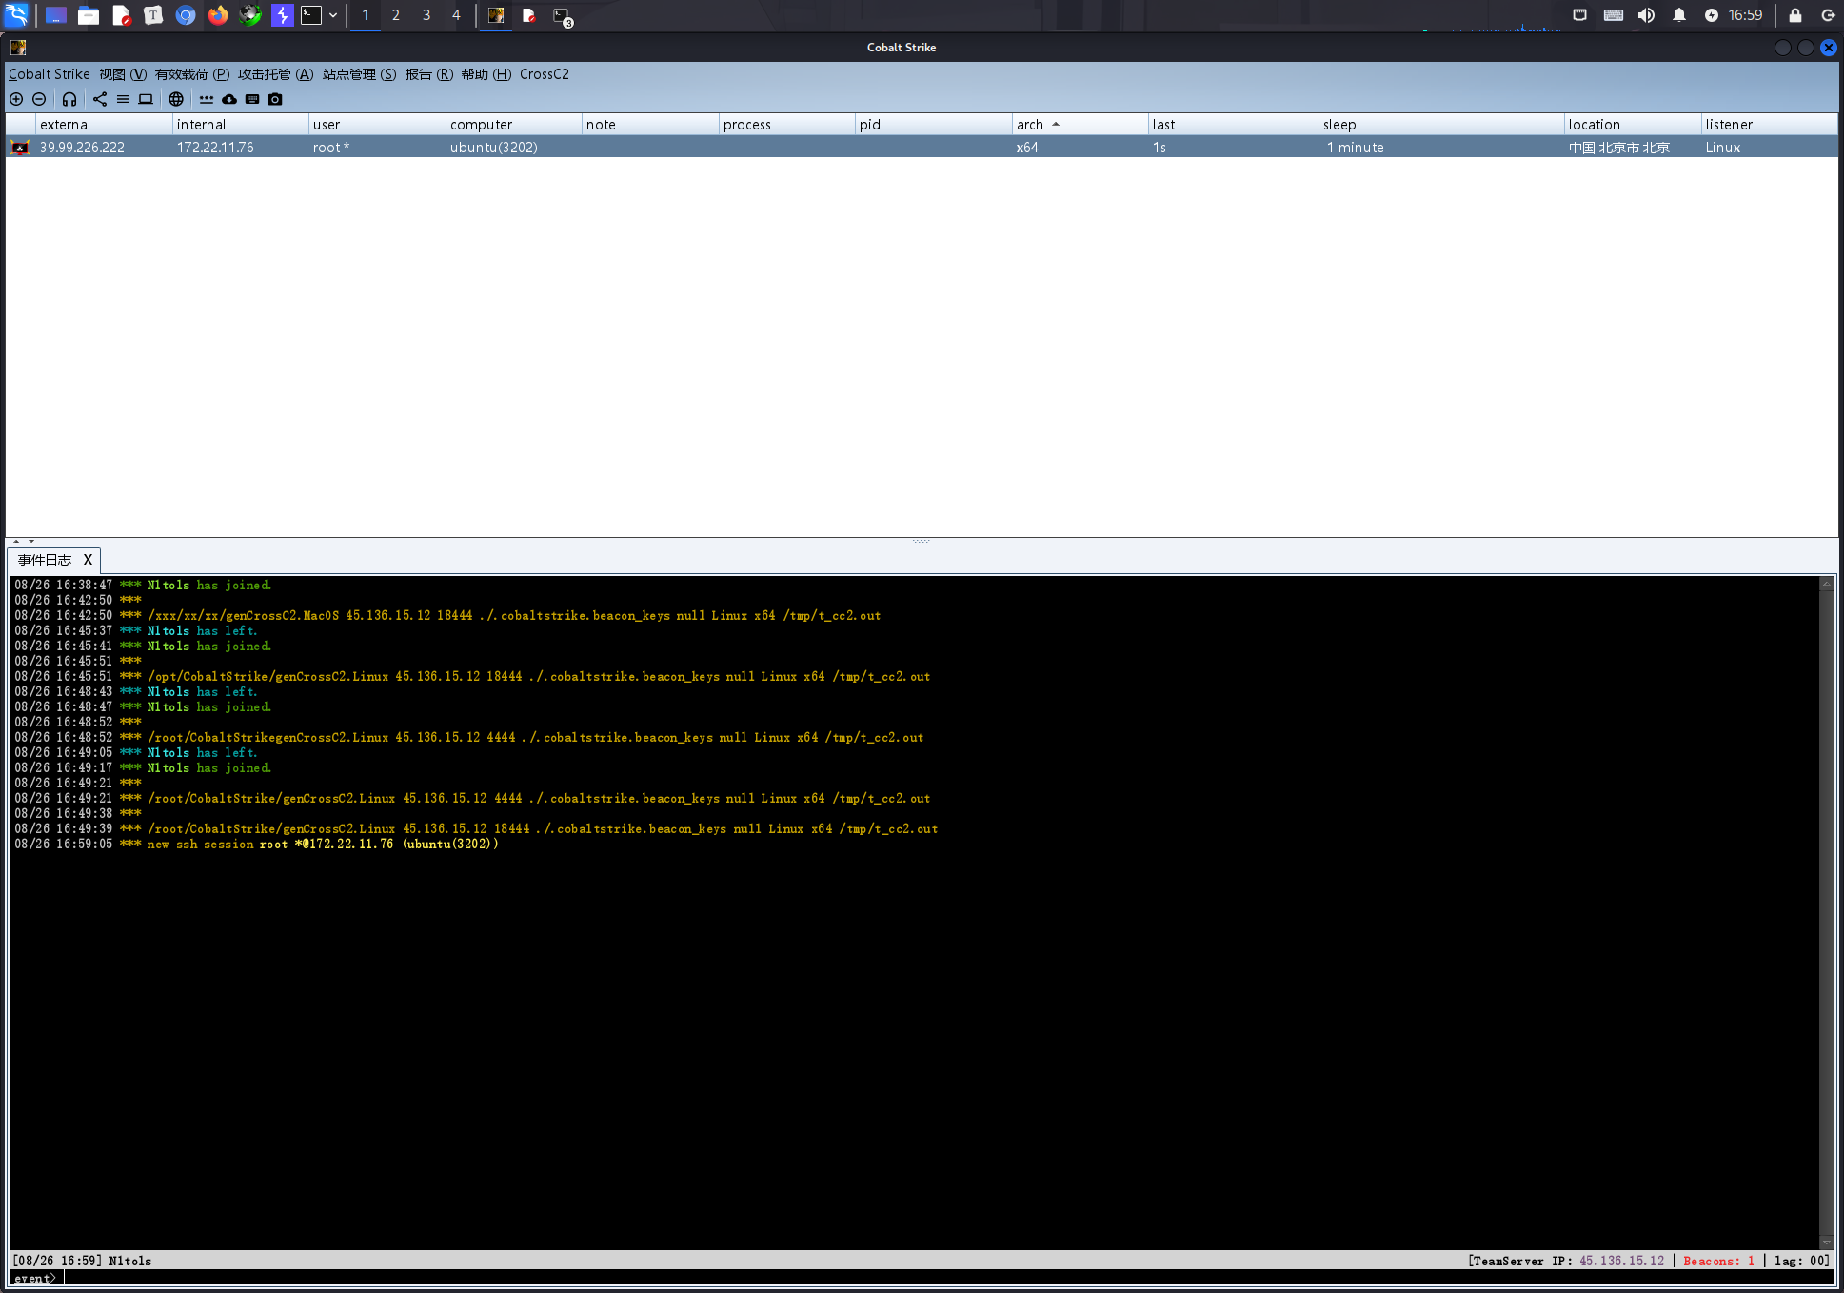The width and height of the screenshot is (1844, 1293).
Task: Open downloads with the cloud download icon
Action: coord(229,99)
